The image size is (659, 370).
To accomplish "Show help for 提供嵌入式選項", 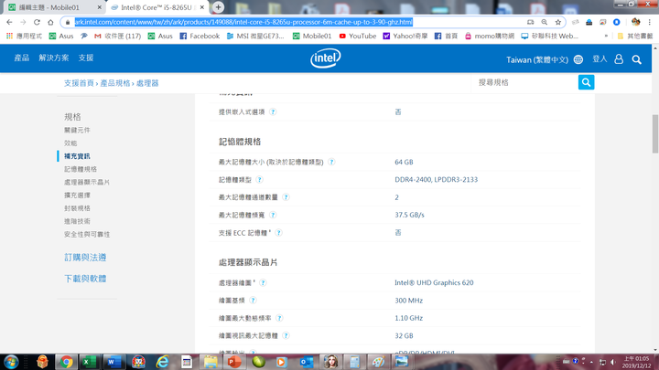I will coord(273,112).
